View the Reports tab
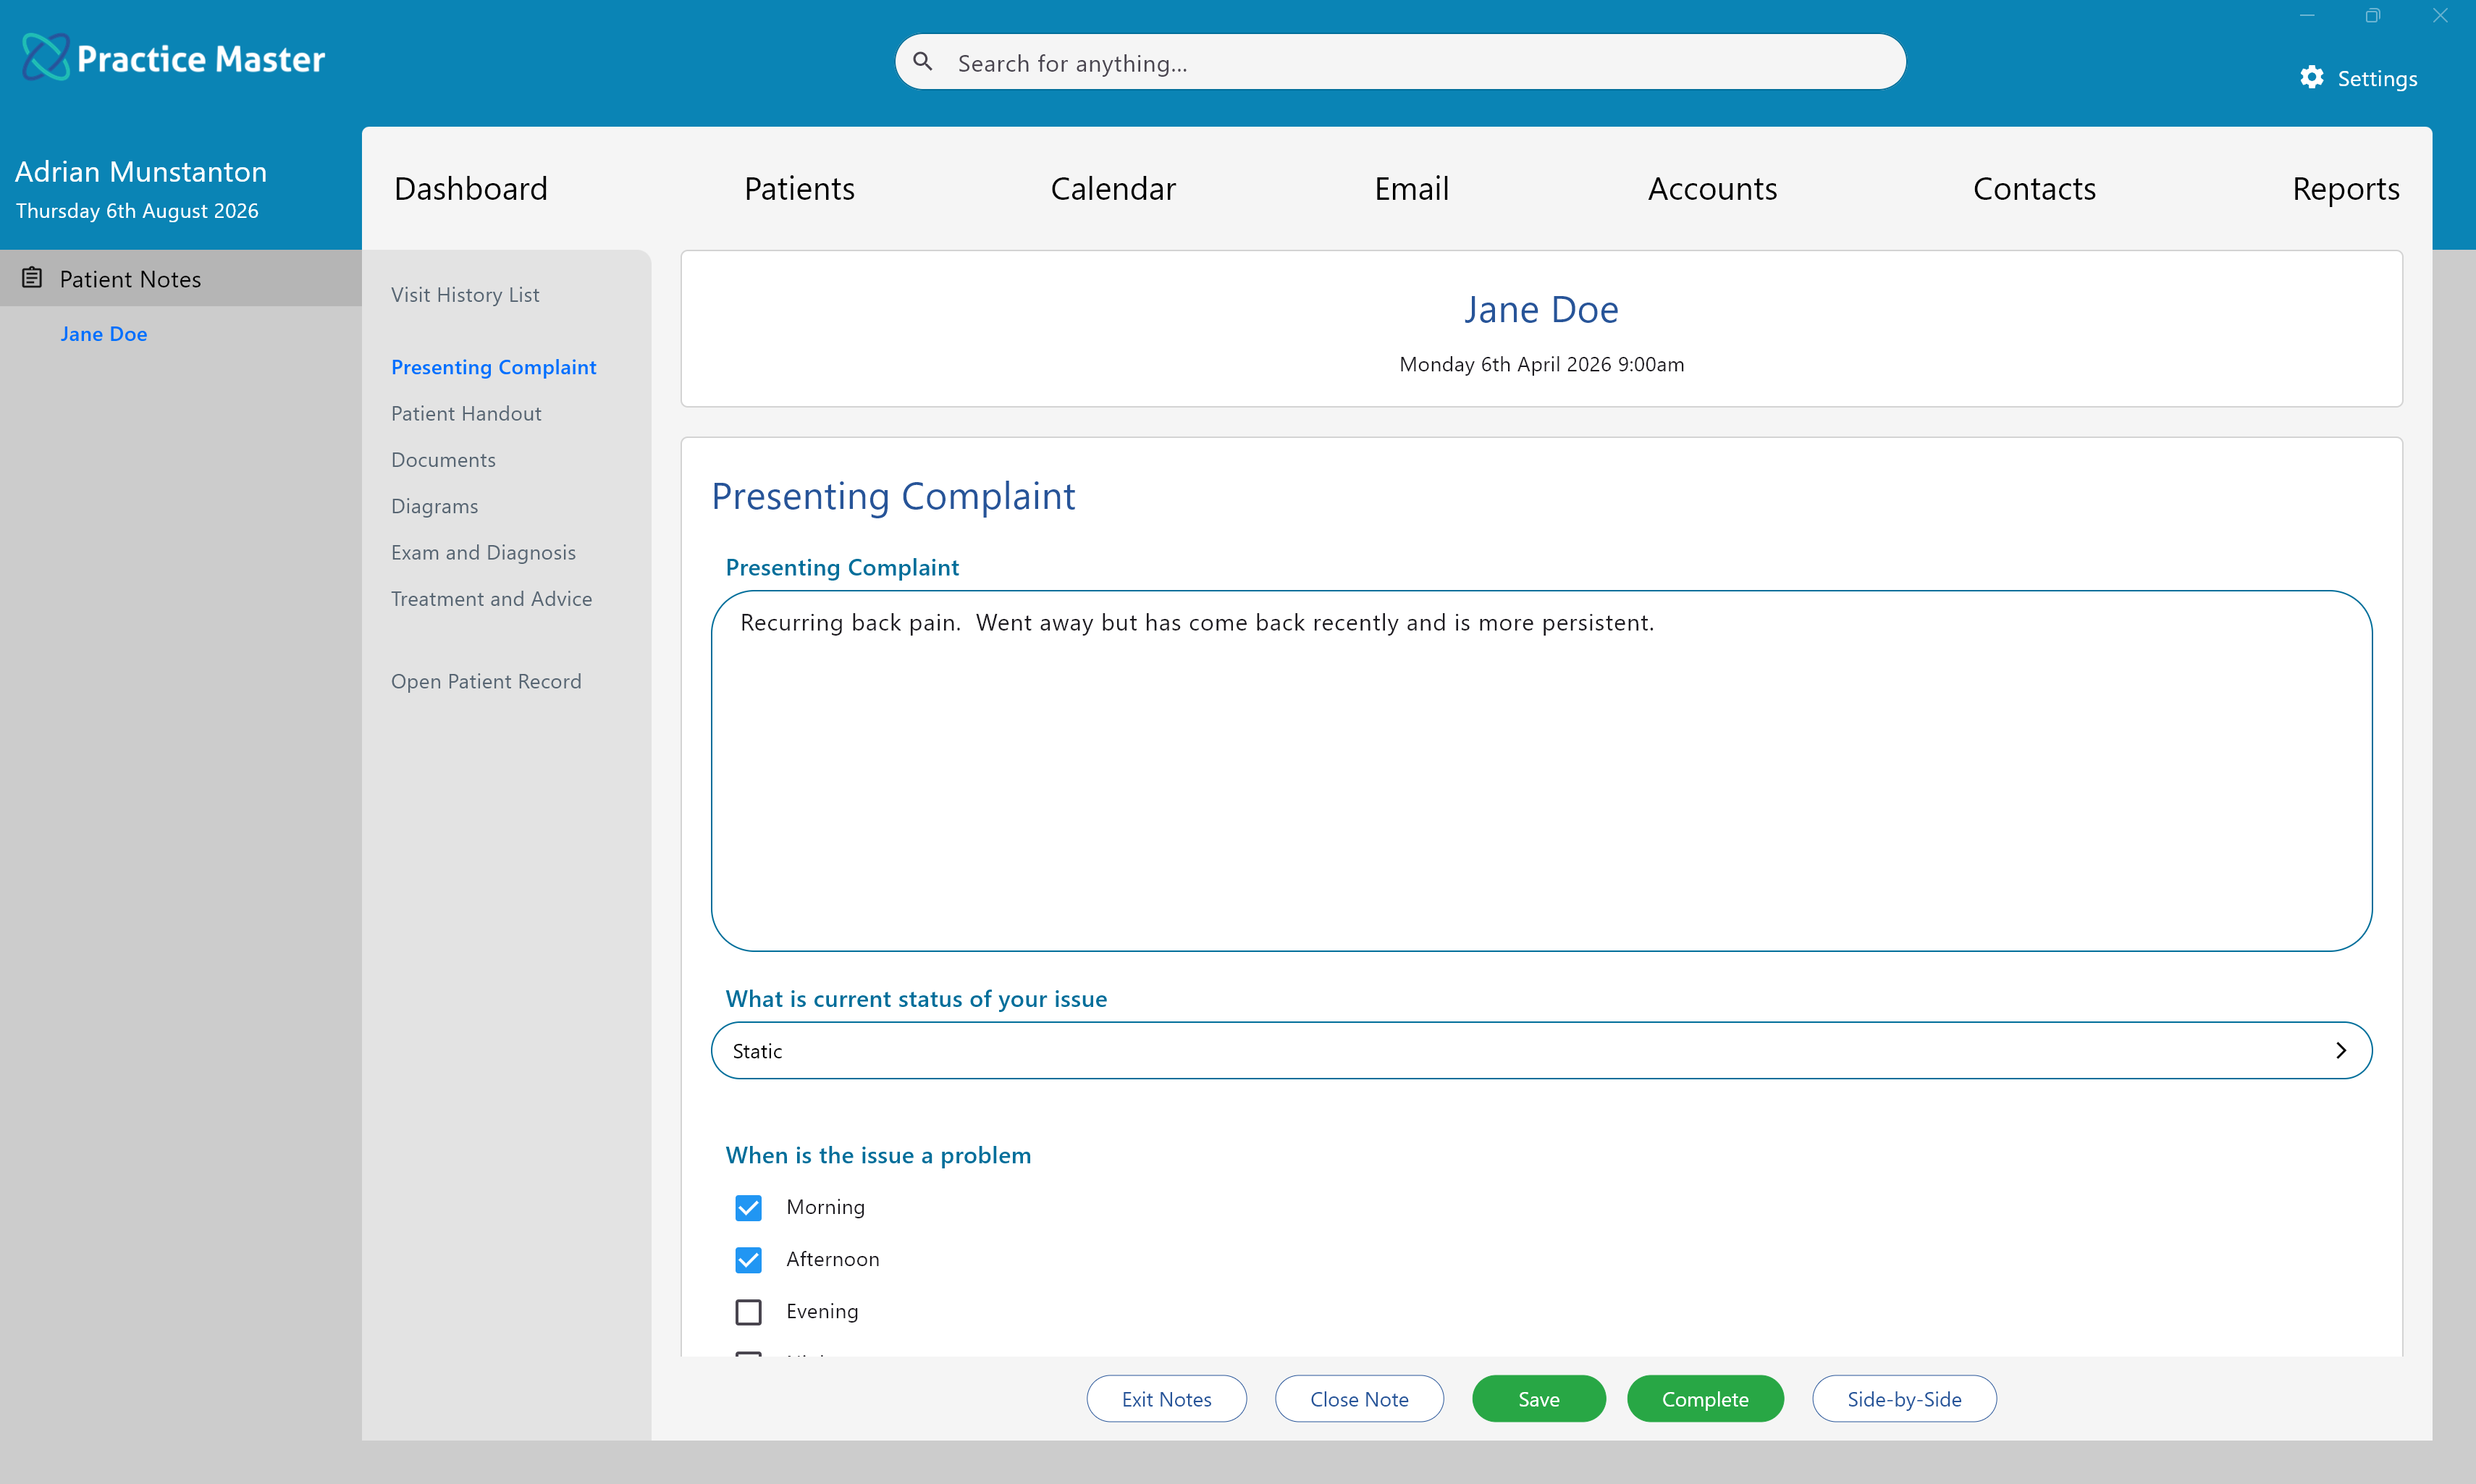Image resolution: width=2476 pixels, height=1484 pixels. pyautogui.click(x=2345, y=188)
